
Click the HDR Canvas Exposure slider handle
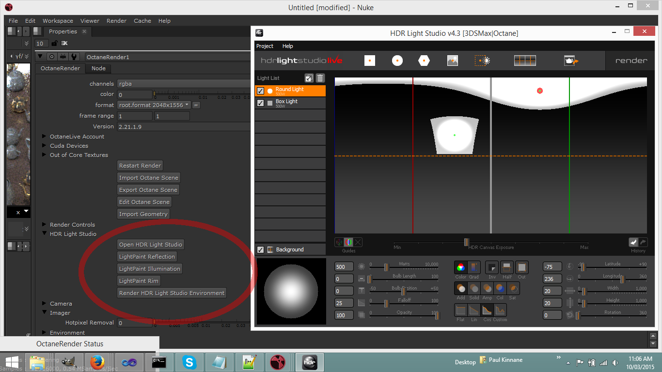tap(467, 242)
